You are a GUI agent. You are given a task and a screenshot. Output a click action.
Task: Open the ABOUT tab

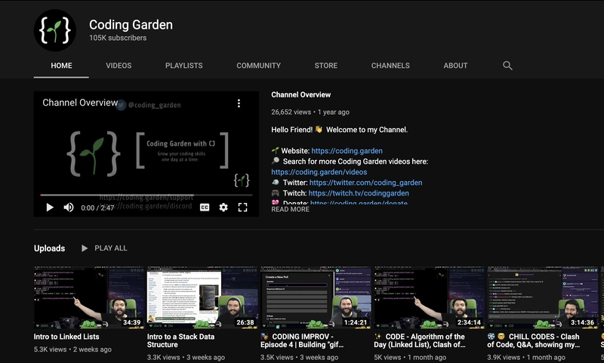(x=455, y=66)
